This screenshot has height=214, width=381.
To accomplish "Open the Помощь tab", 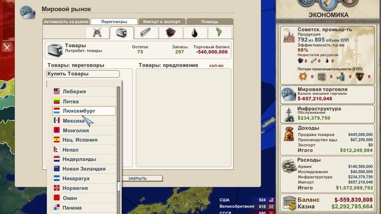I will [210, 21].
